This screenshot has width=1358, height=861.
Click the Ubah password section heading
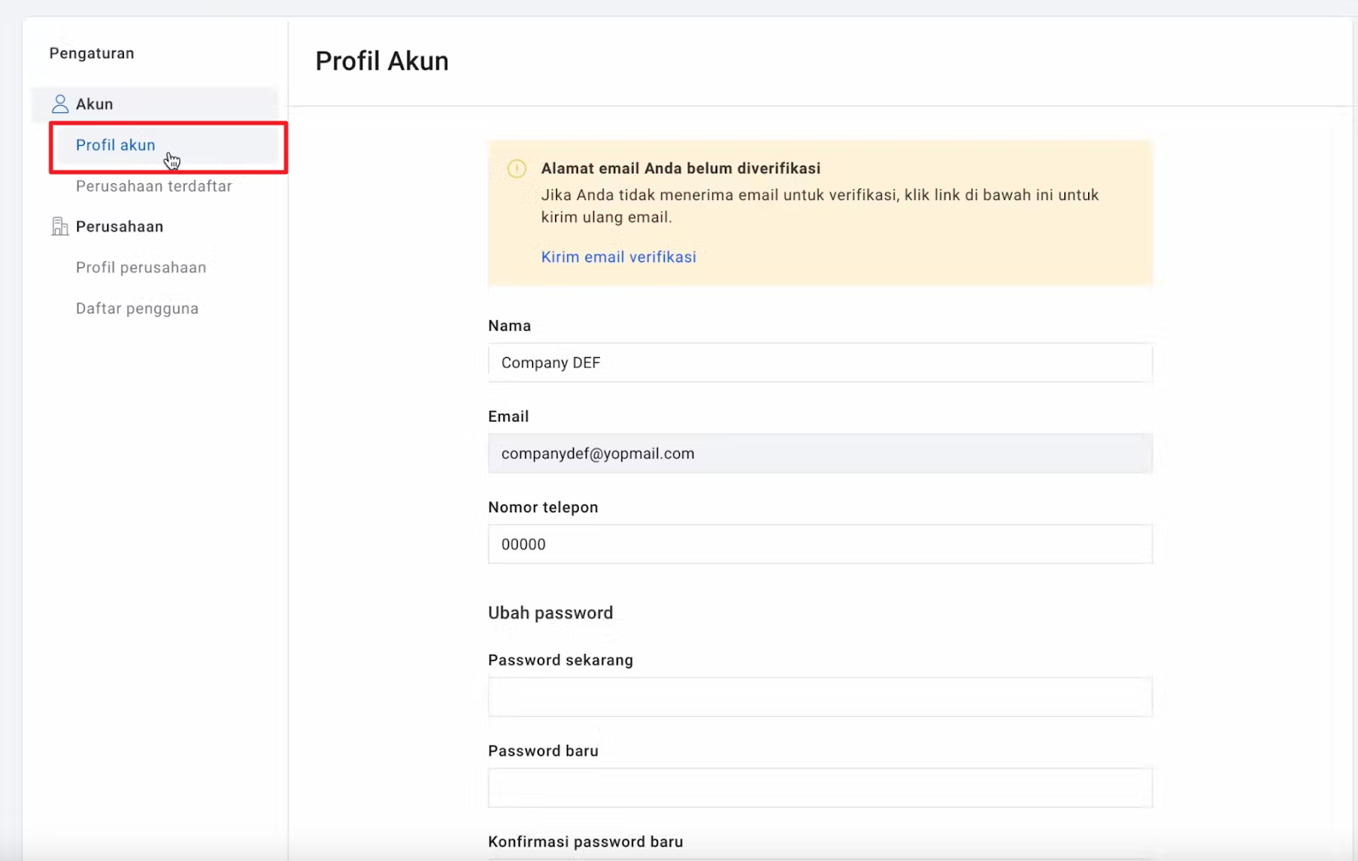pyautogui.click(x=550, y=612)
